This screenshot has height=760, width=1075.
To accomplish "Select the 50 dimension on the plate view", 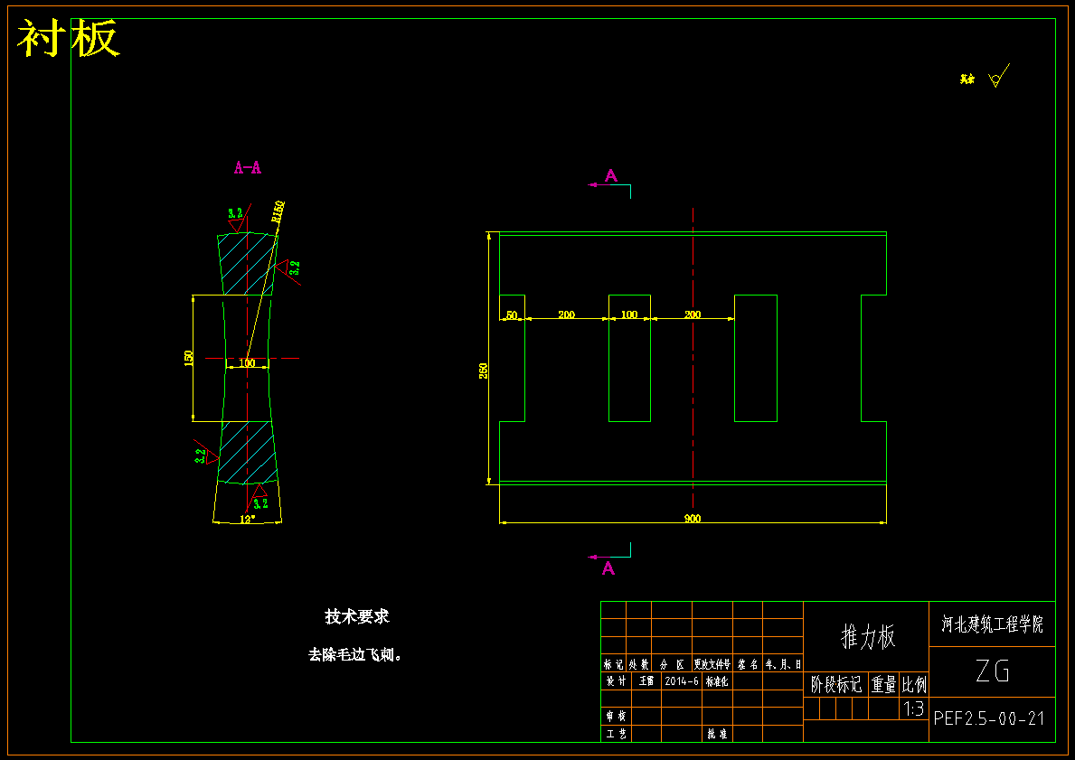I will pos(512,315).
